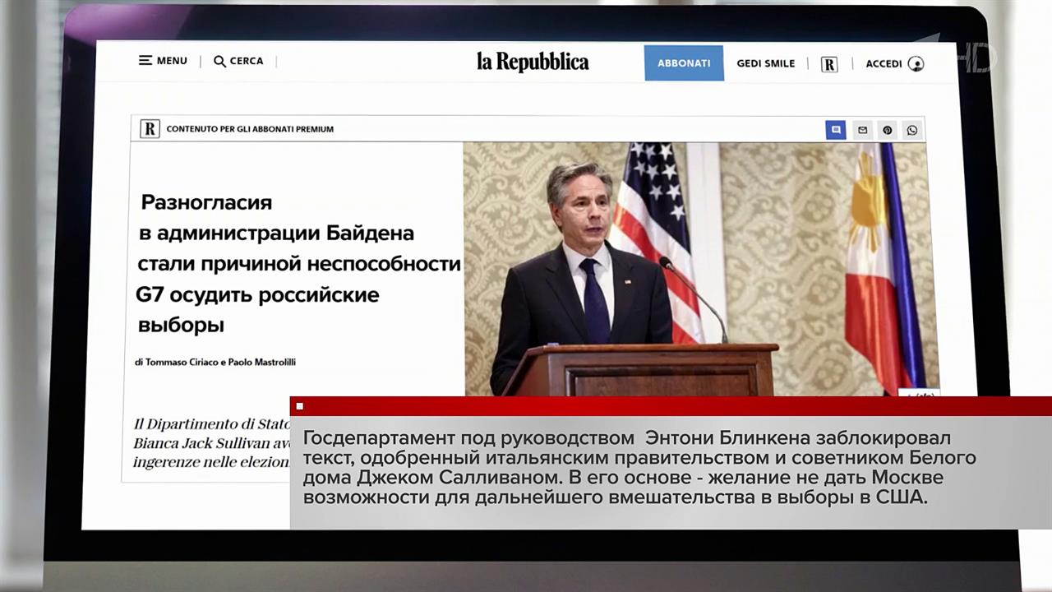Click the ACCEDI login text

pos(884,63)
